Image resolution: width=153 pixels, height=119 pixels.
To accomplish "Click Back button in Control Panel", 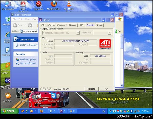I will coord(18,25).
